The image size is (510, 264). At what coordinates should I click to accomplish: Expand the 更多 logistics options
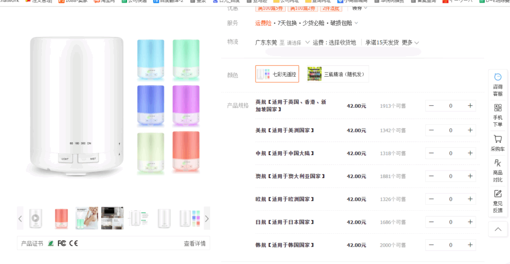(410, 43)
